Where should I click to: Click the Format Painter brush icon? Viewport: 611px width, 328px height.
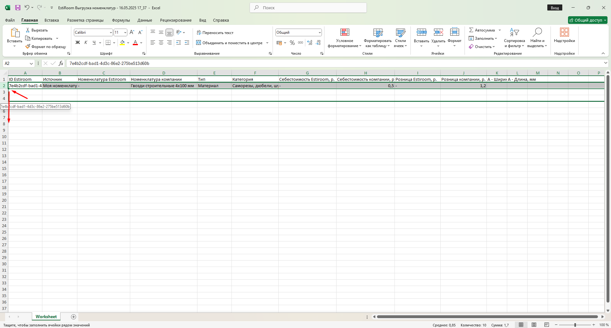tap(28, 46)
